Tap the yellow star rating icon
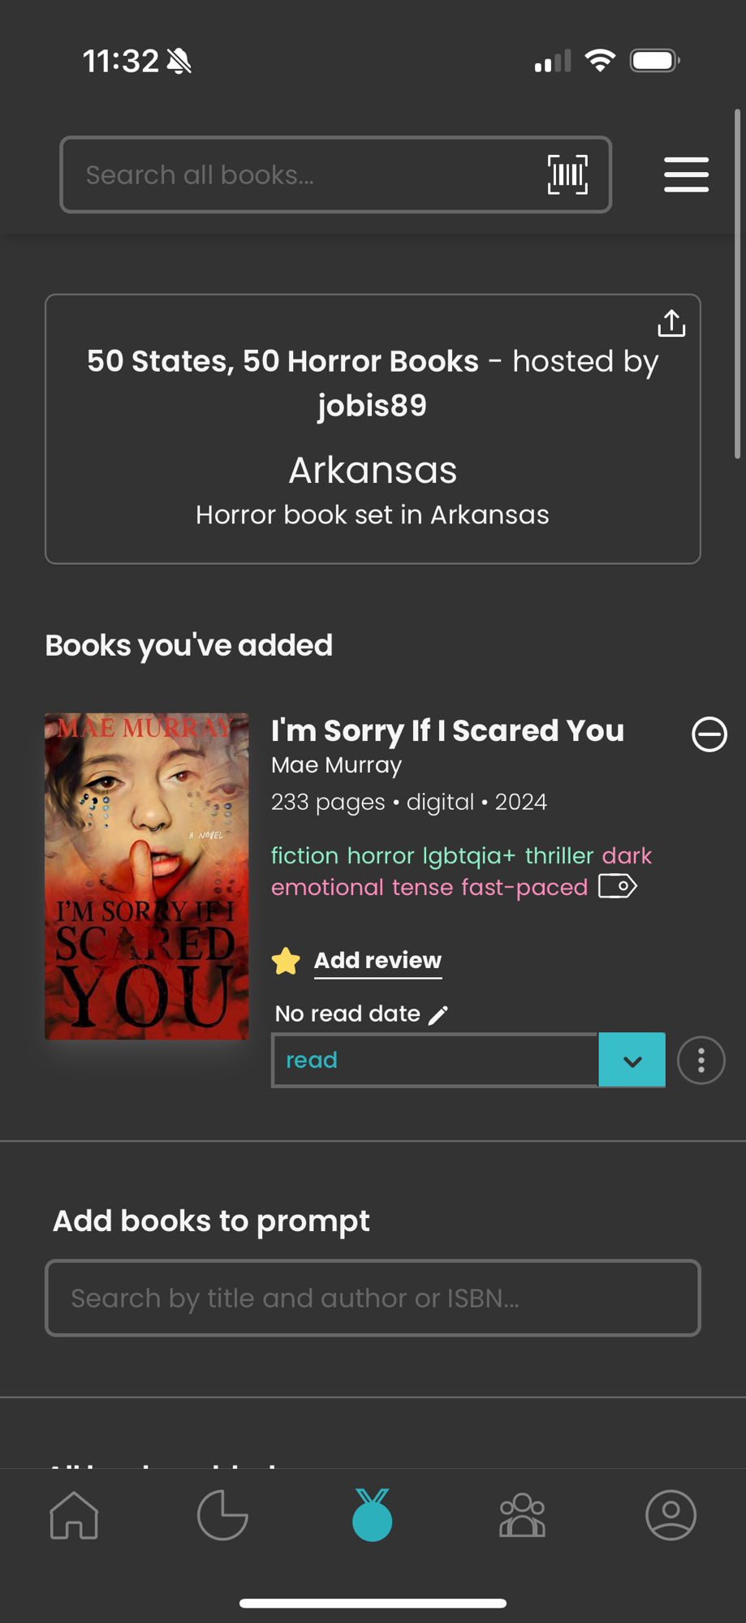The image size is (746, 1623). click(x=286, y=961)
